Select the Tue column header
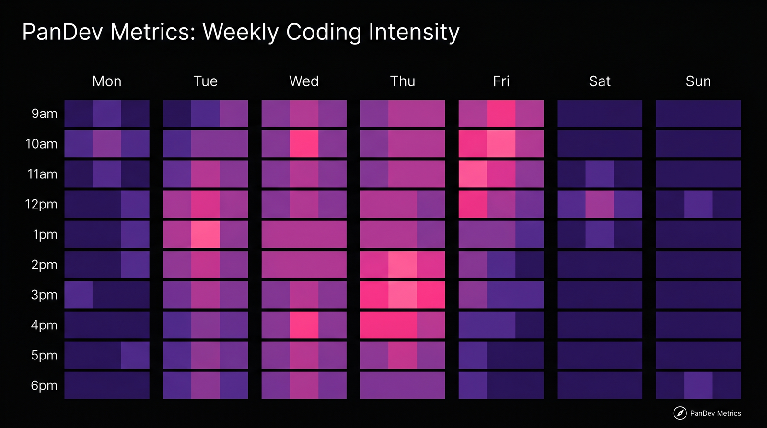767x428 pixels. click(x=205, y=81)
